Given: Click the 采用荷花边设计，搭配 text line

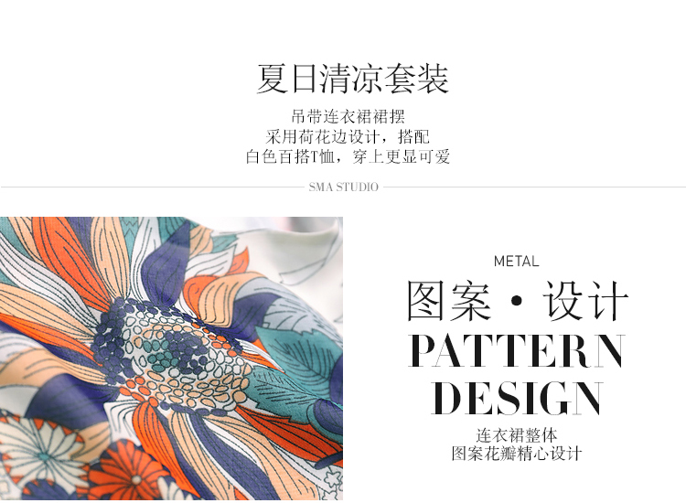Looking at the screenshot, I should coord(348,137).
